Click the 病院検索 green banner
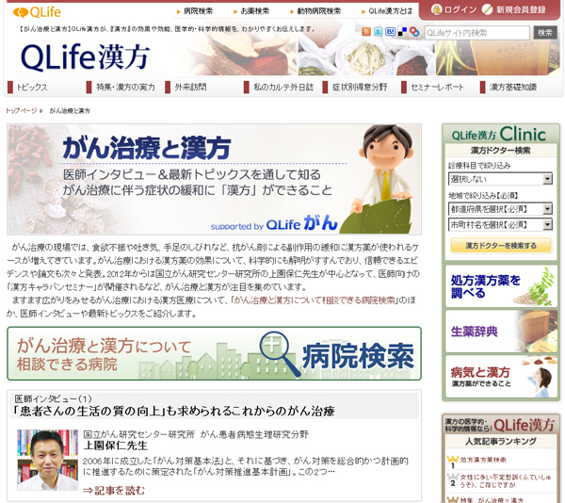This screenshot has height=503, width=565. coord(214,353)
